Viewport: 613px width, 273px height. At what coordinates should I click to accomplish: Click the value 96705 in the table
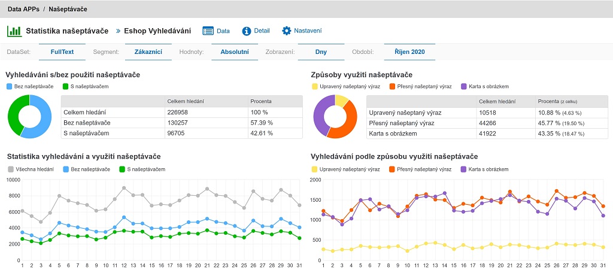175,134
